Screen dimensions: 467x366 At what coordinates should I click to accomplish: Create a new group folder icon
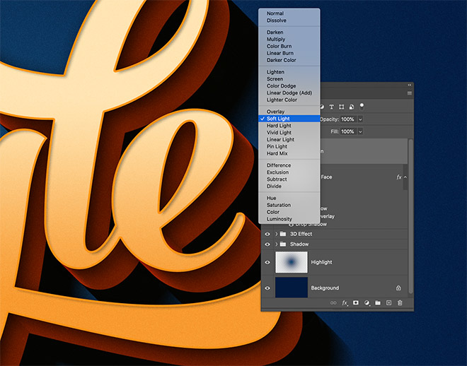[378, 303]
